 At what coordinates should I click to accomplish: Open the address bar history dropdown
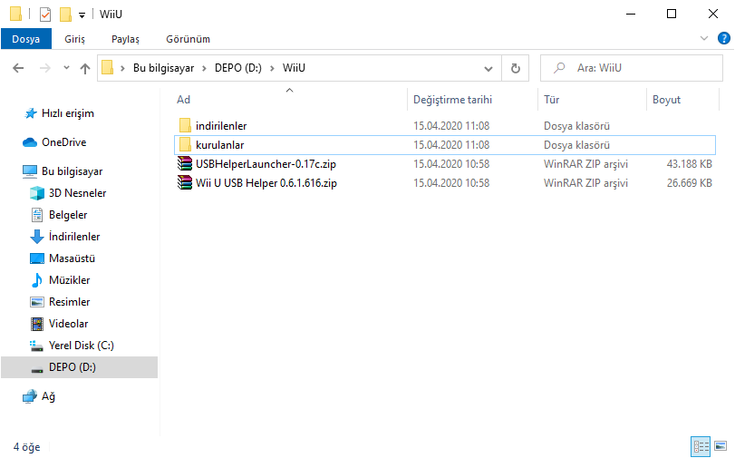tap(488, 68)
